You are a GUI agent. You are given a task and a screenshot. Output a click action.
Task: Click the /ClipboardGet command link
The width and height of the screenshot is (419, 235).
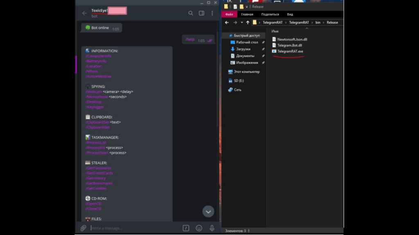click(x=97, y=127)
